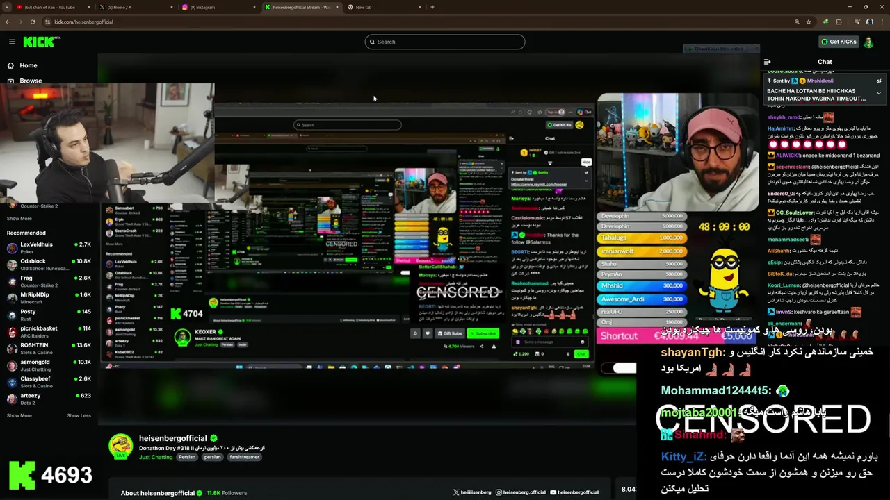Open LexVeldhuis recommended channel

(x=49, y=248)
